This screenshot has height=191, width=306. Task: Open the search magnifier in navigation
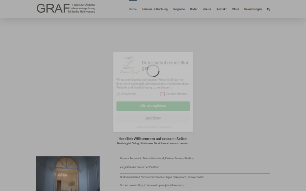tap(268, 9)
